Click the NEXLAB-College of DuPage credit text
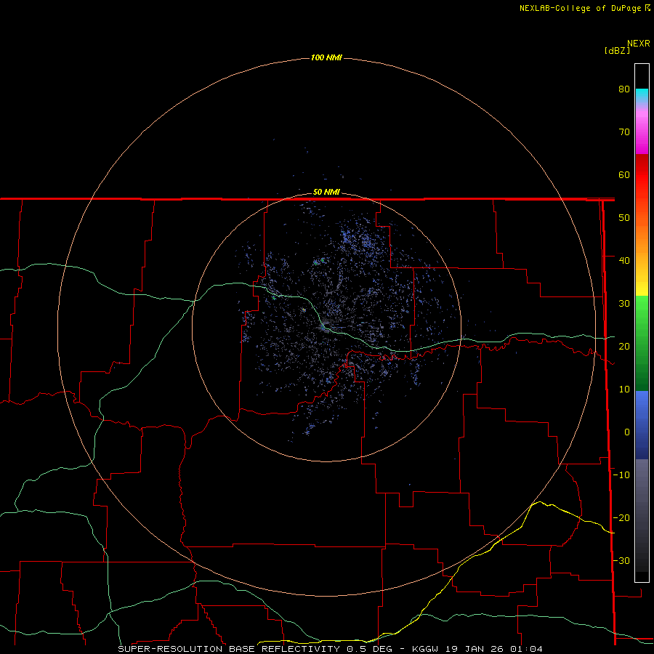654x654 pixels. (581, 8)
